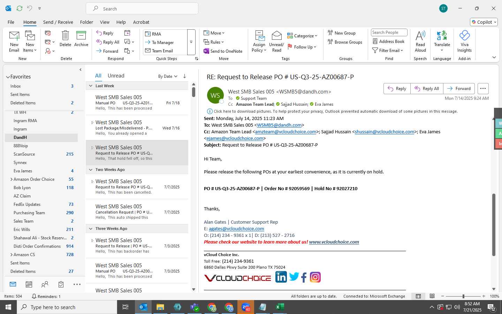Click New Group icon
The image size is (502, 314).
[330, 33]
